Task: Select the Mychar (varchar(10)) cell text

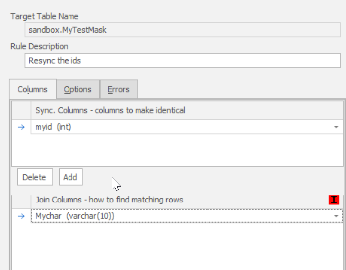Action: 74,216
